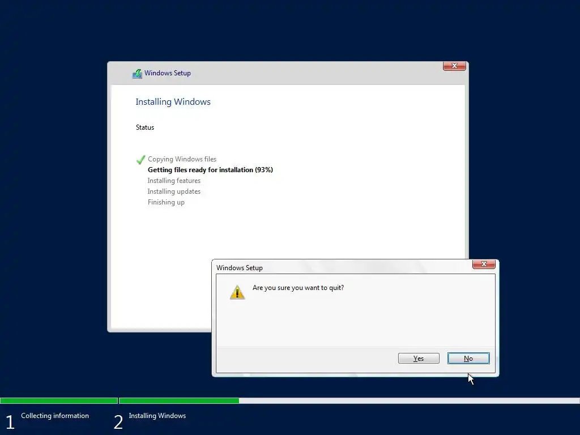Click the main window 'Windows Setup' title text
Screen dimensions: 580x435
pyautogui.click(x=168, y=73)
